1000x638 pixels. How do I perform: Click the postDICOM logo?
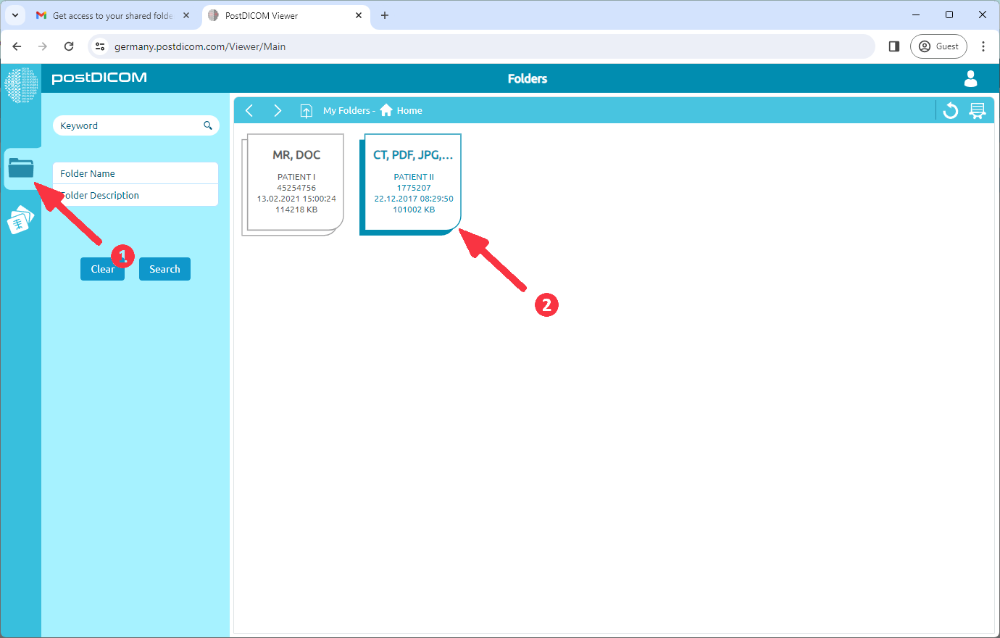pyautogui.click(x=99, y=78)
